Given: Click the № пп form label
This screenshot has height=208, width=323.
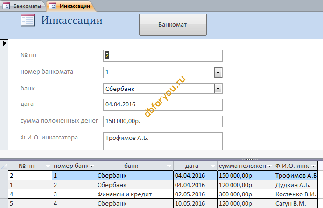Looking at the screenshot, I should 28,55.
